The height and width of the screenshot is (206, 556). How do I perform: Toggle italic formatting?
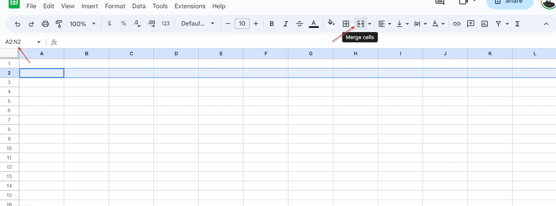[285, 24]
